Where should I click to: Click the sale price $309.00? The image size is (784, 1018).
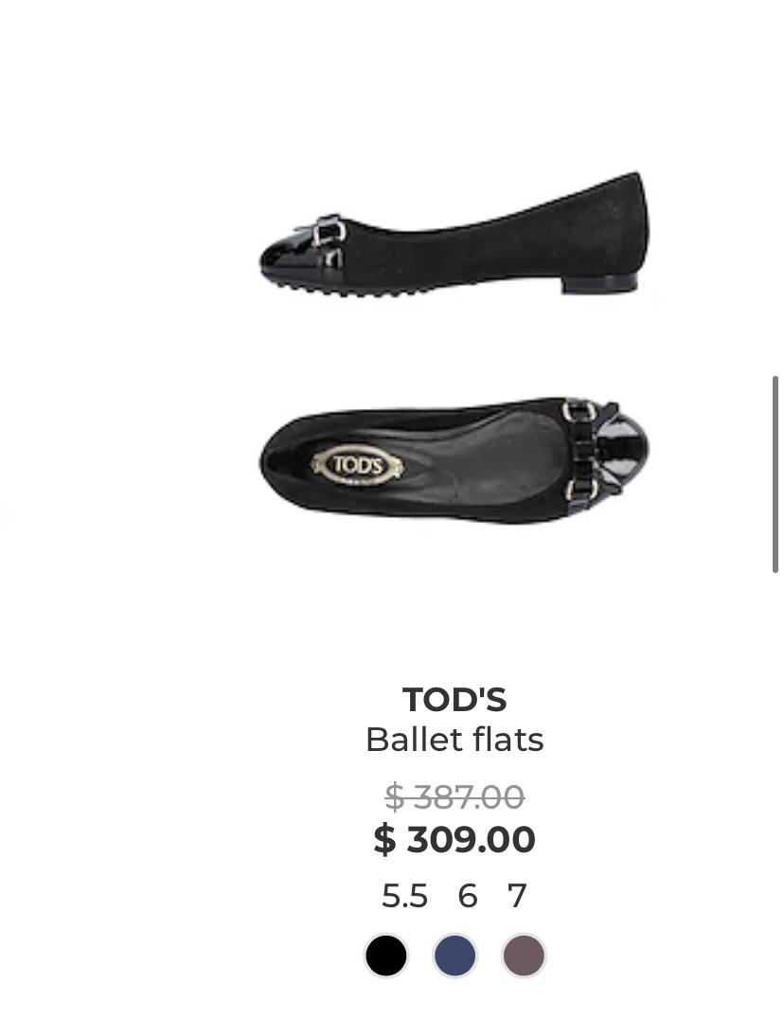(454, 840)
